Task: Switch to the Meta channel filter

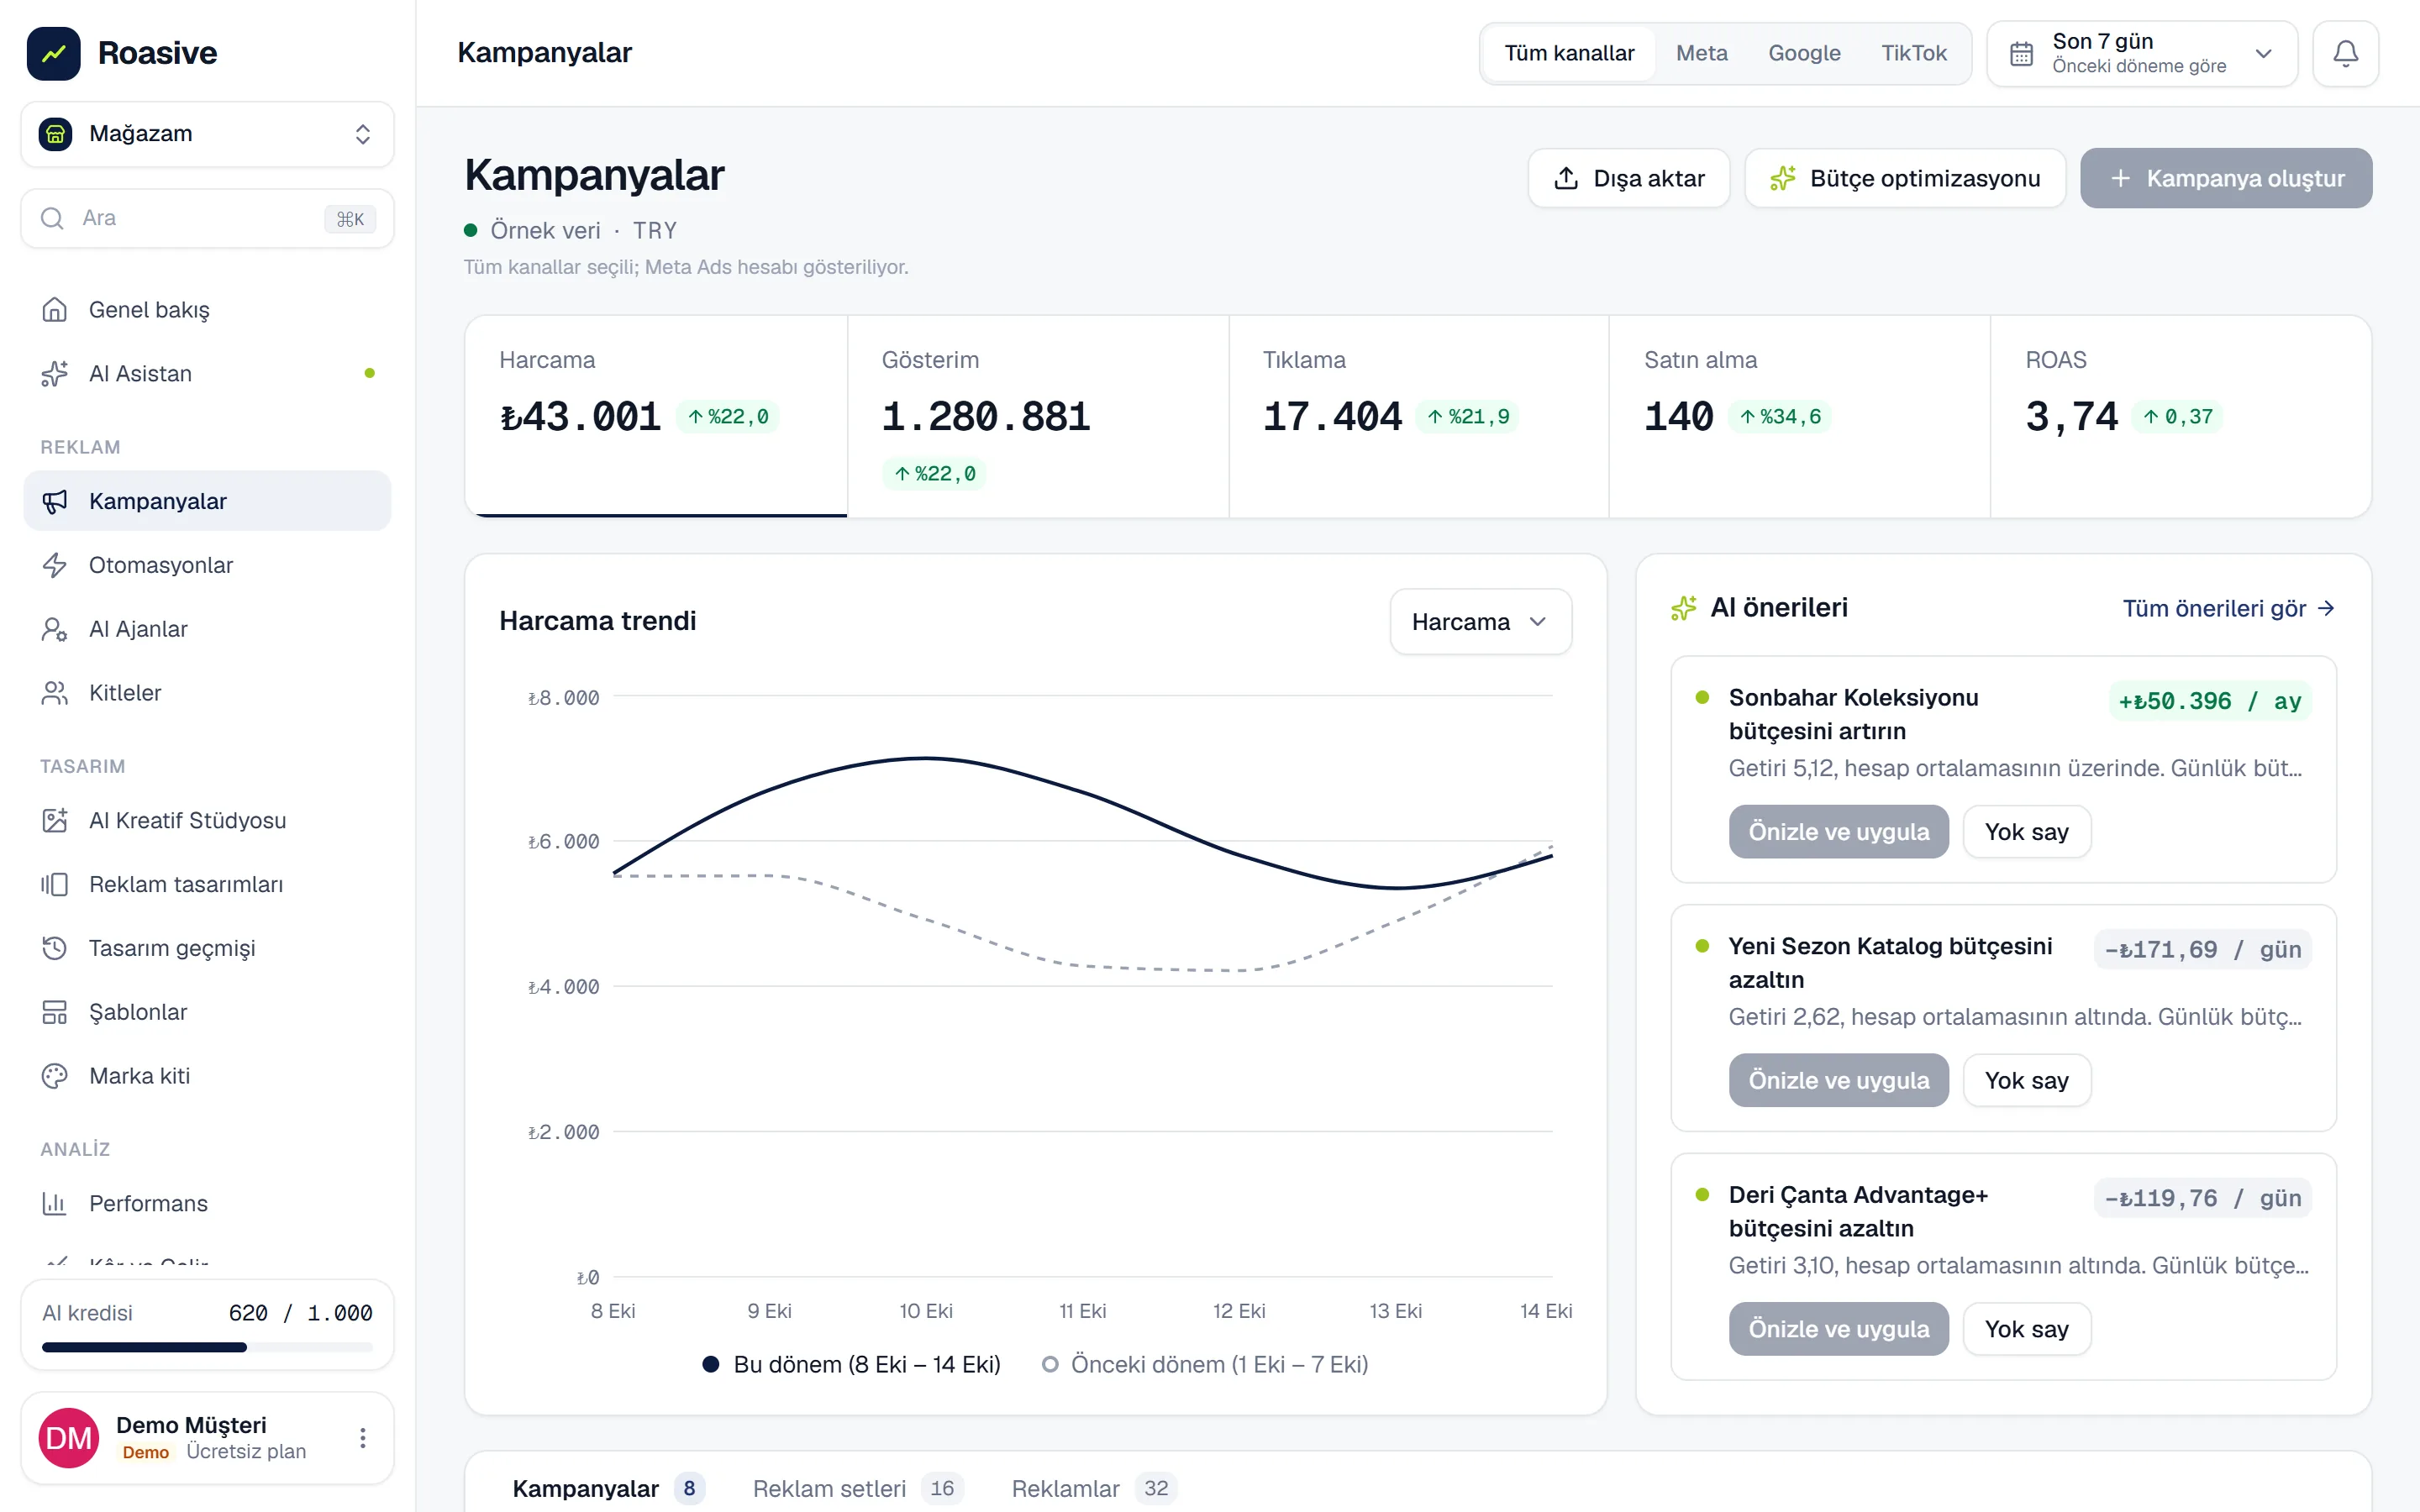Action: (1701, 53)
